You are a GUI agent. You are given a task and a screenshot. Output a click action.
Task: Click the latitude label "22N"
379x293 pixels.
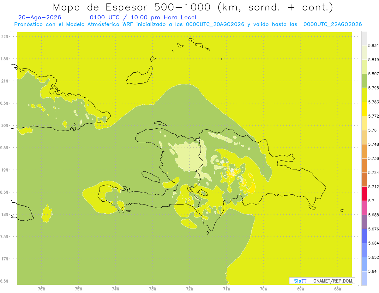tap(5, 37)
